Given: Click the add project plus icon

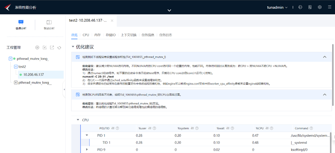Looking at the screenshot, I should [37, 47].
